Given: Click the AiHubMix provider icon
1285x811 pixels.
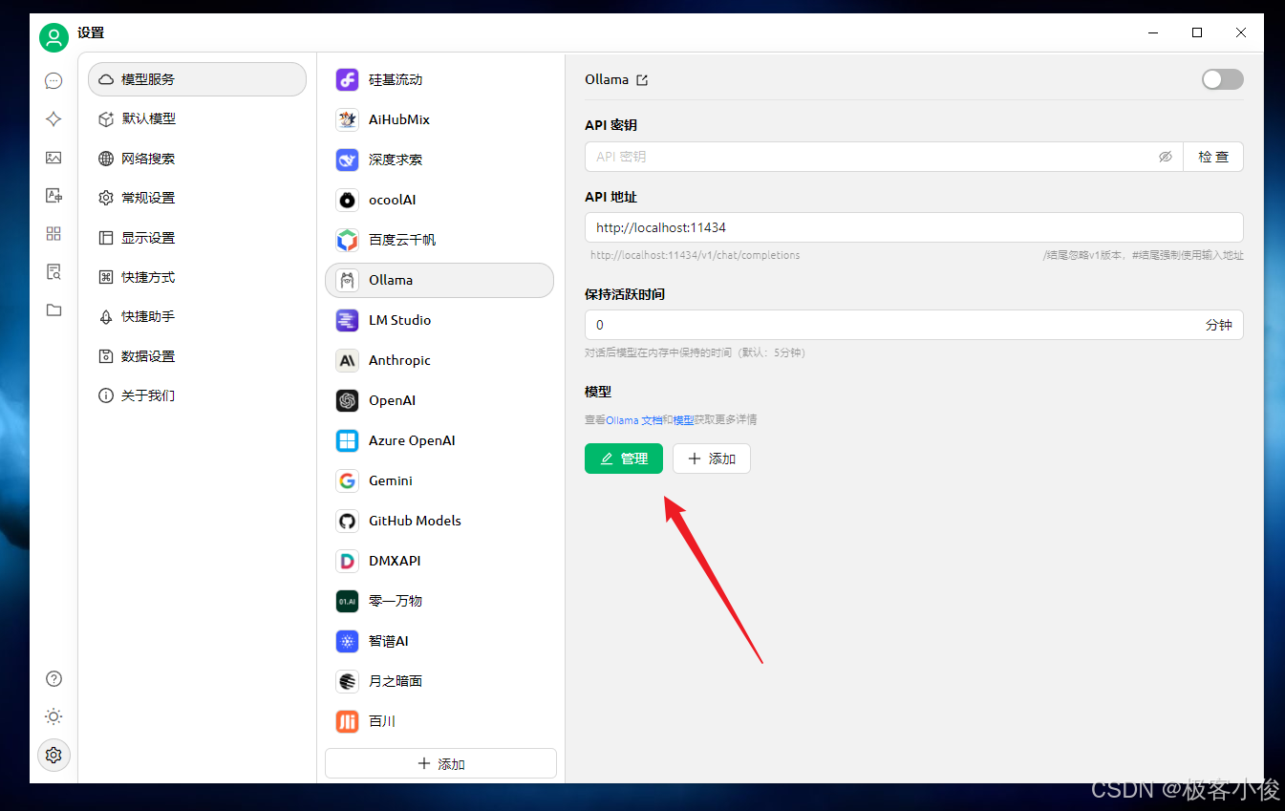Looking at the screenshot, I should pos(348,120).
